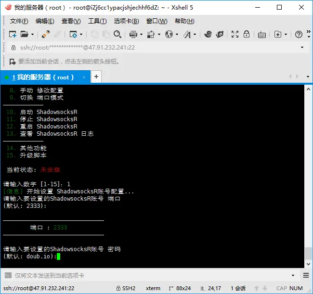This screenshot has width=313, height=294.
Task: Click the Print icon
Action: pos(133,34)
